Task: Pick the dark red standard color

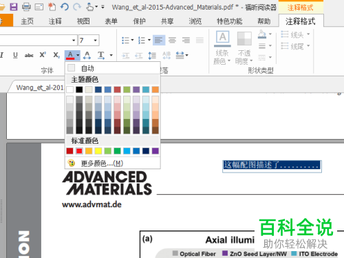Action: click(x=69, y=151)
